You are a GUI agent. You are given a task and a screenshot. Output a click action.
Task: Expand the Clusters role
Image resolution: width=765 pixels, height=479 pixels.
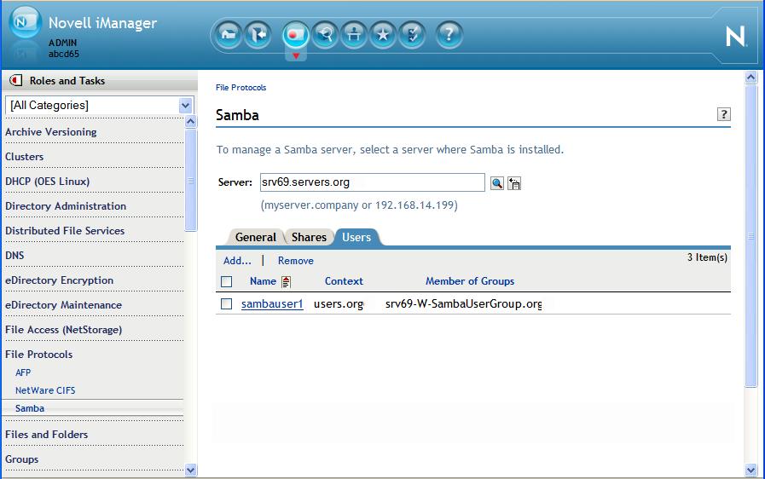(25, 157)
